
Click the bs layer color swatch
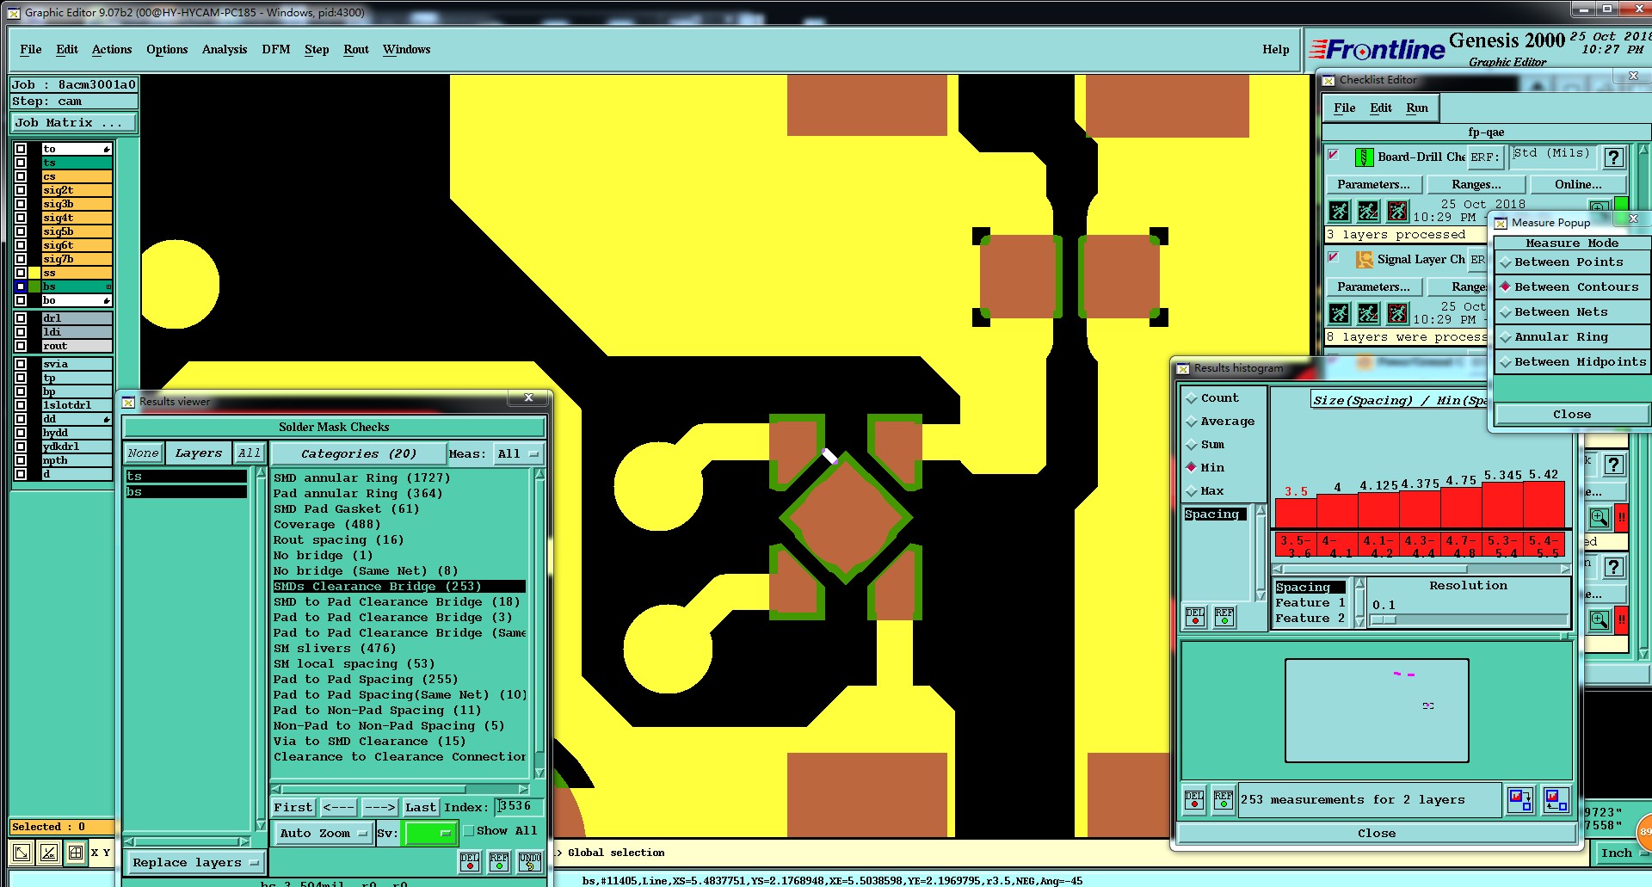34,286
